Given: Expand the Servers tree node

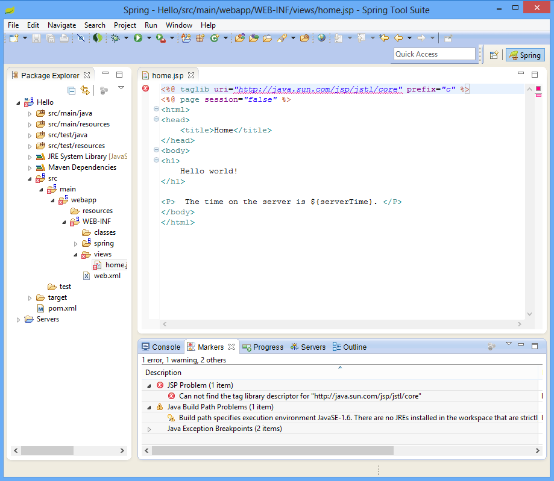Looking at the screenshot, I should point(18,319).
